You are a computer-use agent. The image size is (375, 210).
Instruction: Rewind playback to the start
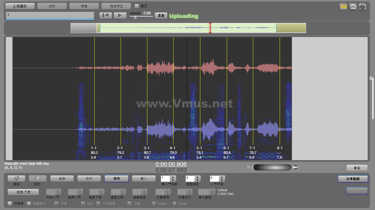[x=106, y=16]
